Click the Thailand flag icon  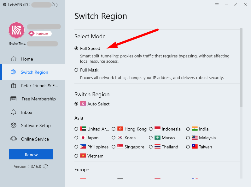coord(157,147)
